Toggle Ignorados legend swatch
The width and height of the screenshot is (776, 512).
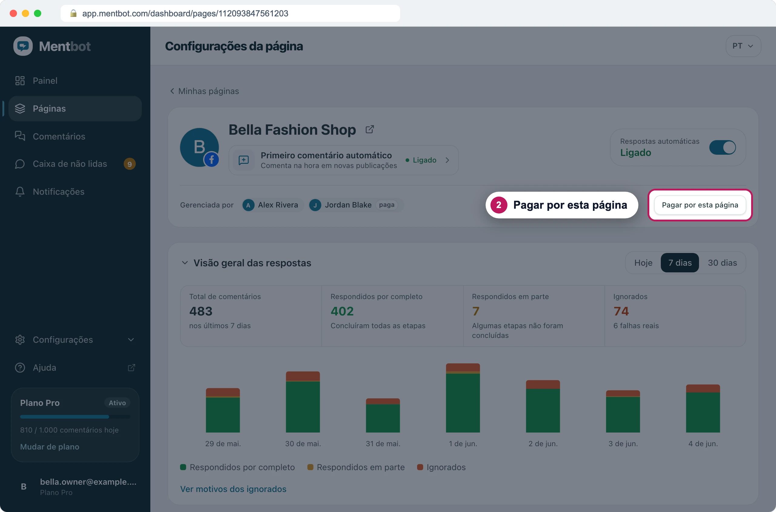click(x=420, y=467)
